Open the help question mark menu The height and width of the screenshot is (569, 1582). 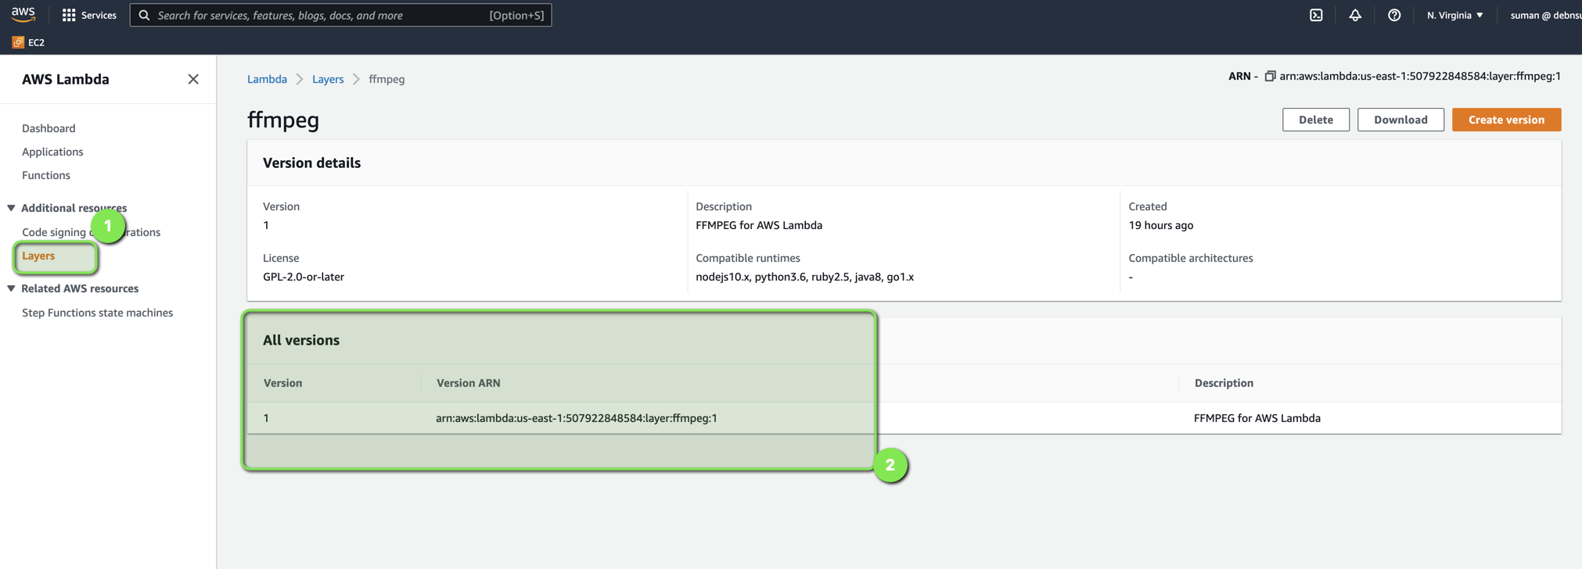pos(1394,15)
